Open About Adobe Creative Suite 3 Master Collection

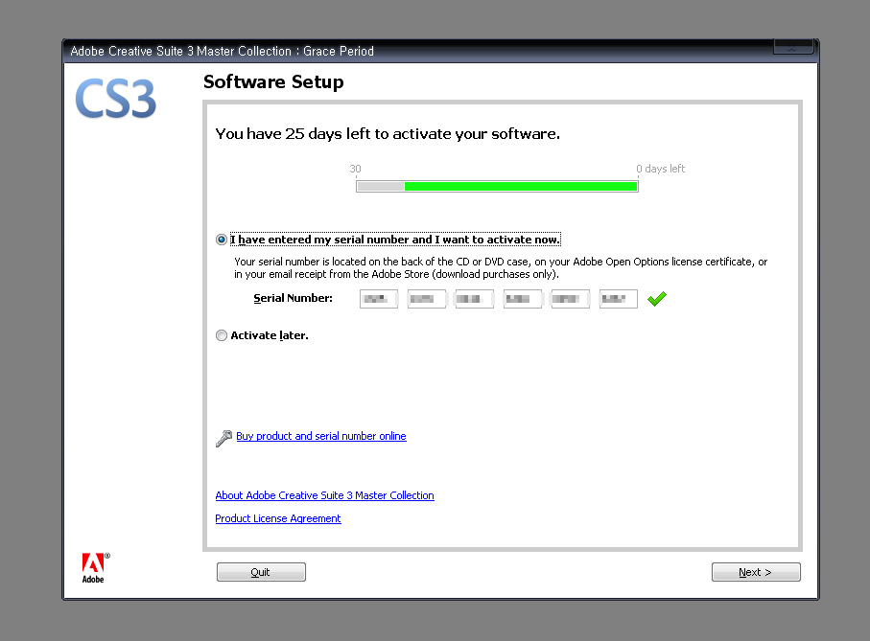pyautogui.click(x=324, y=495)
